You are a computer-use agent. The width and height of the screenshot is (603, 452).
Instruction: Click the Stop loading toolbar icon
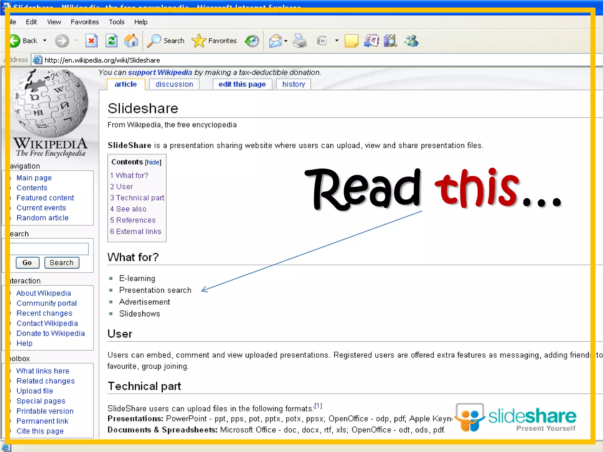pyautogui.click(x=91, y=41)
